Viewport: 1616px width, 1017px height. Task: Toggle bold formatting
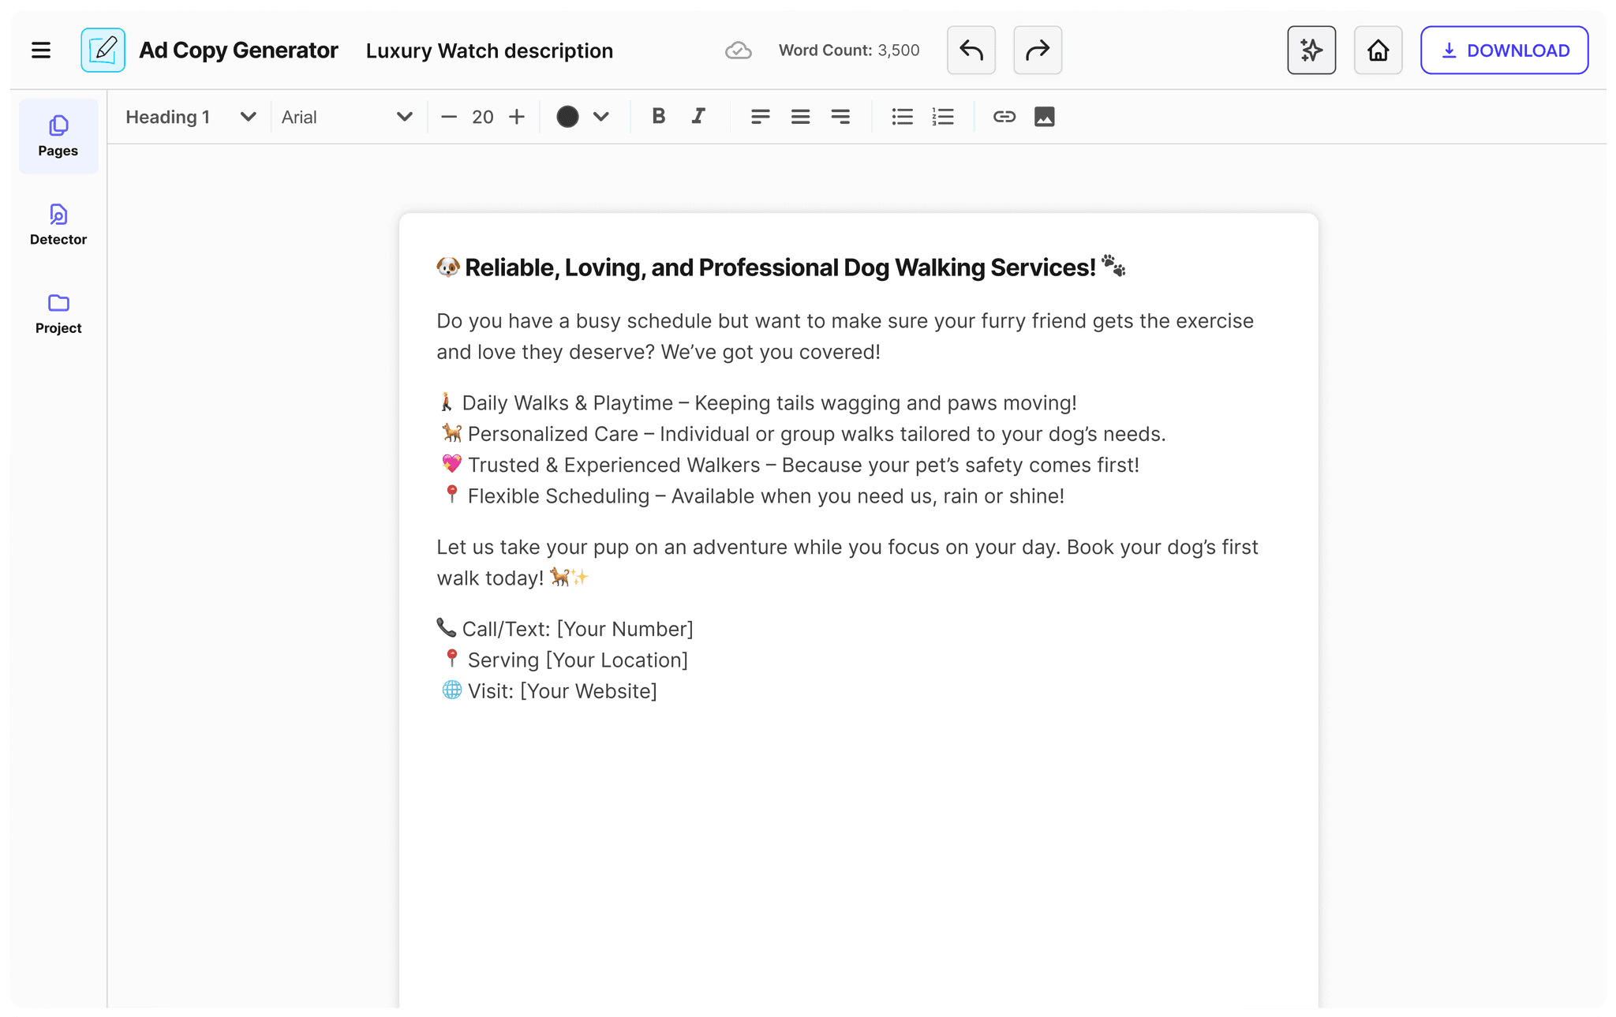[659, 117]
